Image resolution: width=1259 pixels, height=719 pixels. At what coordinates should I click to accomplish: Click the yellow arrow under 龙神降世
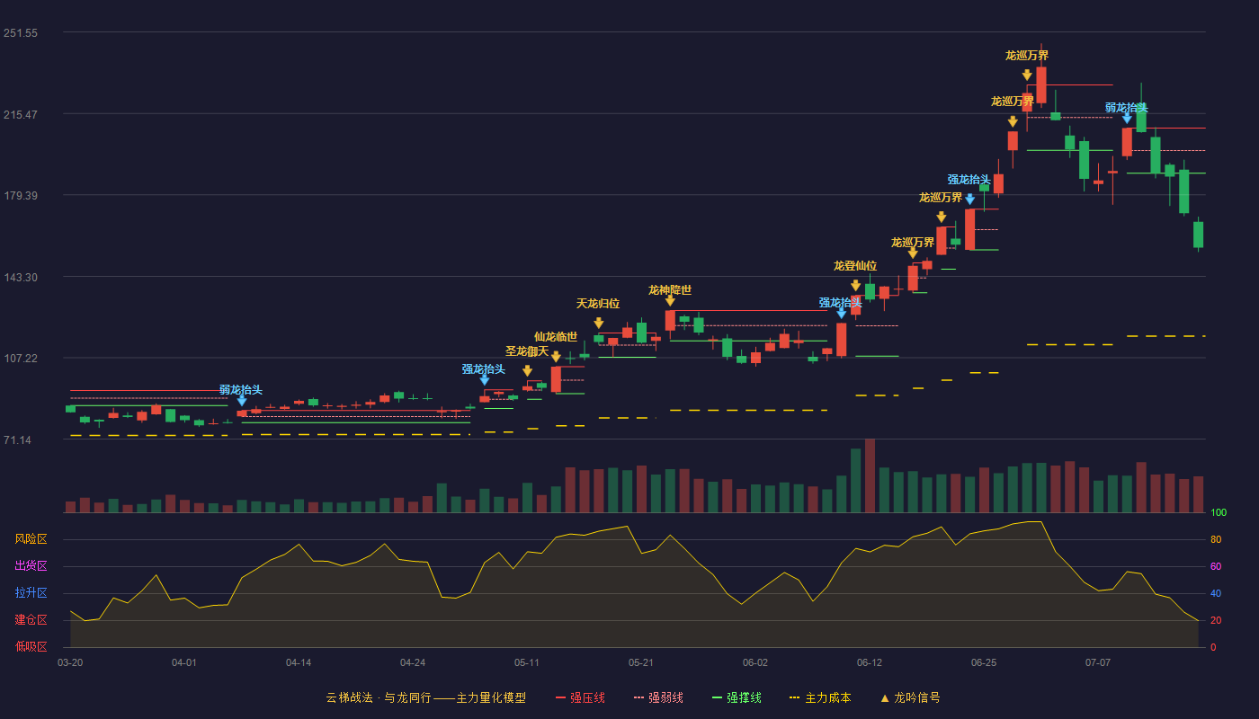pyautogui.click(x=670, y=300)
